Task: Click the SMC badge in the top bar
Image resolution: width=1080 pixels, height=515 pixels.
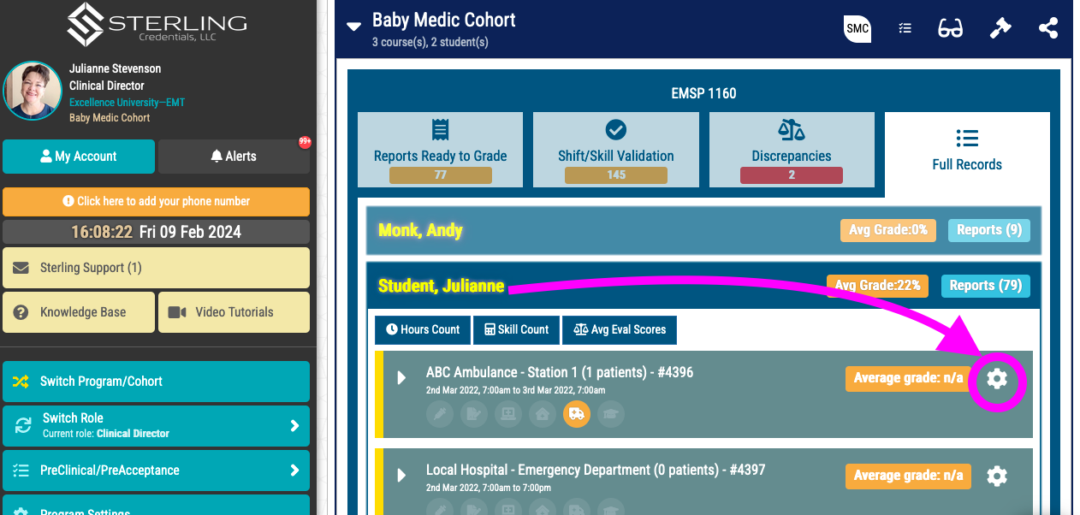Action: click(x=857, y=28)
